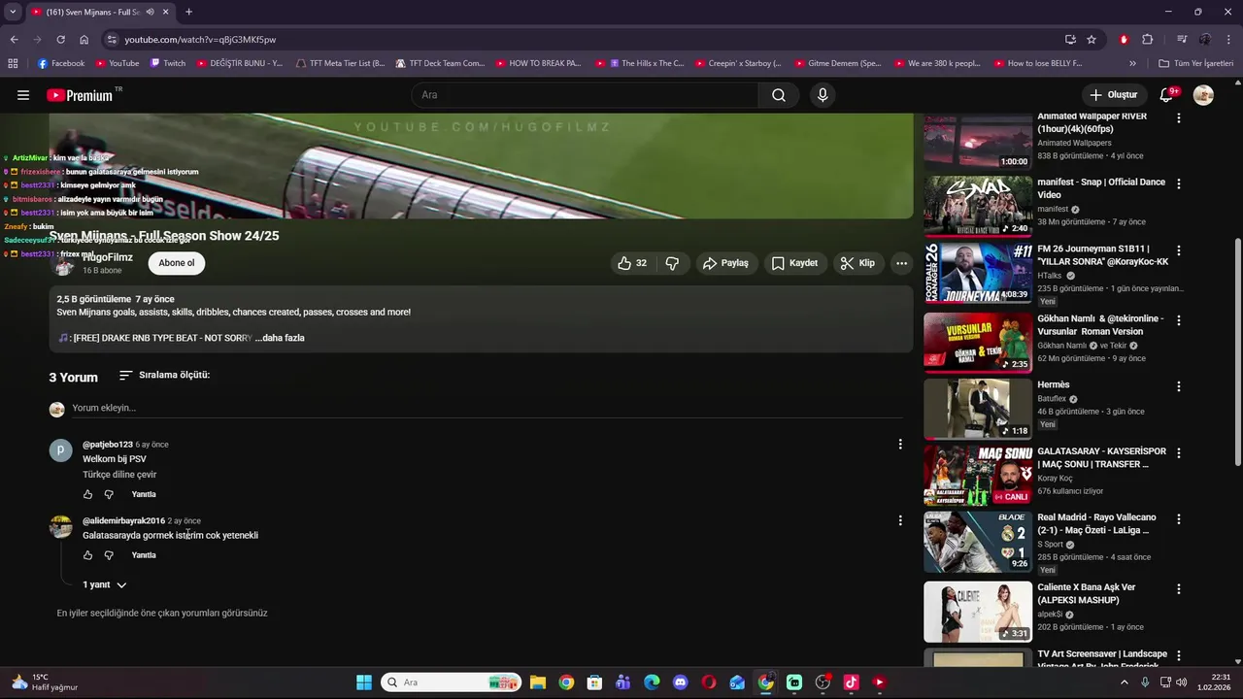This screenshot has width=1243, height=699.
Task: Open the HOW TO BREAK PA... bookmark
Action: click(x=537, y=63)
